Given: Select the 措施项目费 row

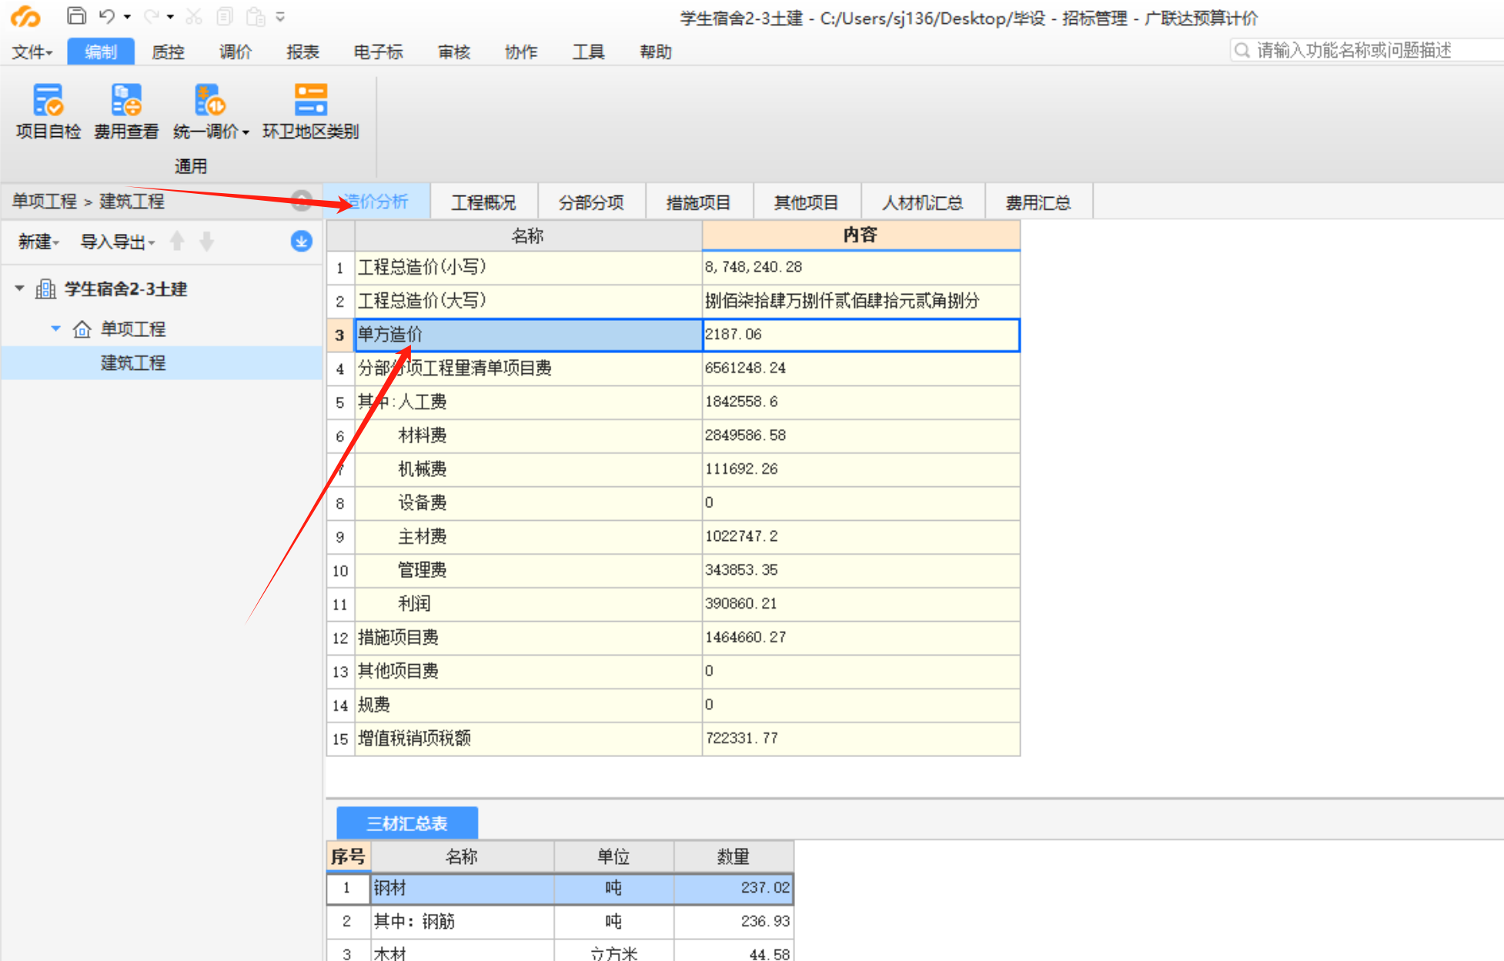Looking at the screenshot, I should pos(673,638).
